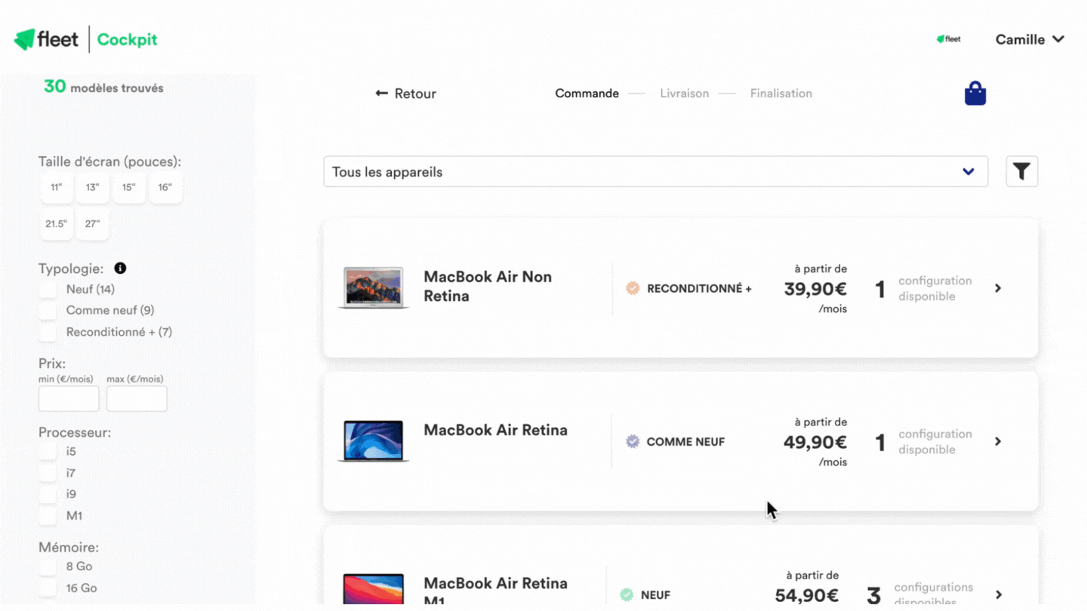This screenshot has width=1087, height=611.
Task: Select the 21.5" screen size button
Action: [x=57, y=224]
